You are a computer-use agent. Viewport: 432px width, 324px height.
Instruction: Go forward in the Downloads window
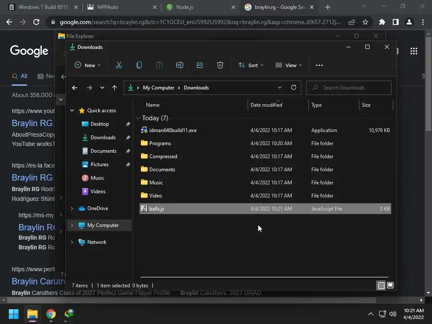(89, 88)
